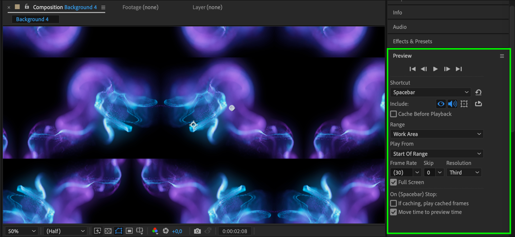Open the Preview panel menu
Image resolution: width=515 pixels, height=237 pixels.
tap(502, 56)
